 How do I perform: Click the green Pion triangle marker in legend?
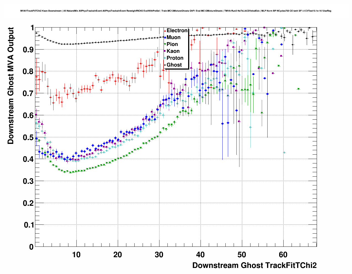coord(165,45)
